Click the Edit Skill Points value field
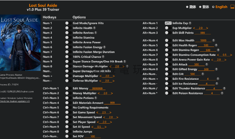The width and height of the screenshot is (235, 139). (203, 33)
